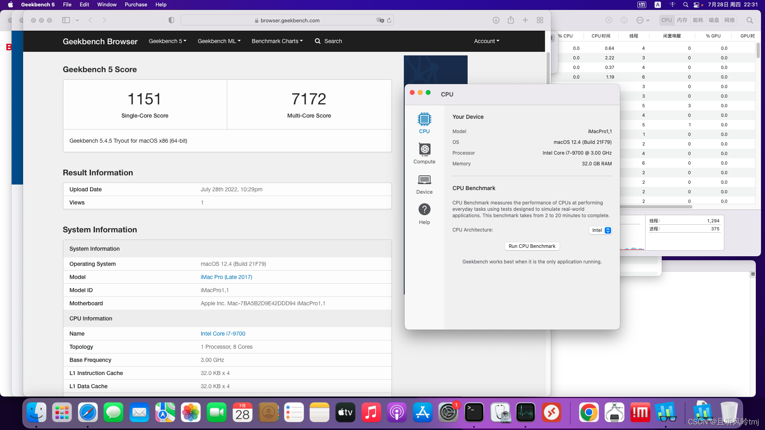
Task: Run the CPU Benchmark
Action: 532,246
